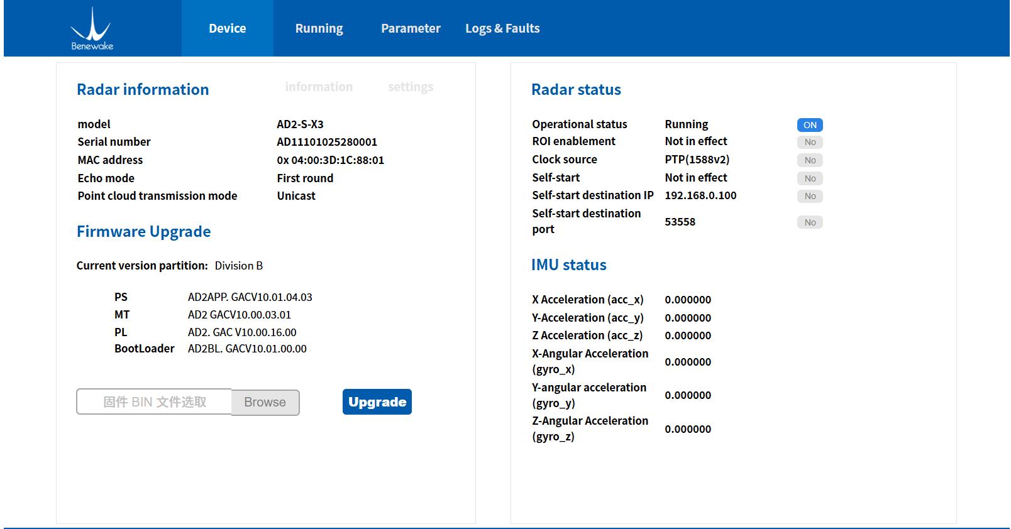Image resolution: width=1011 pixels, height=529 pixels.
Task: Click X Acceleration (acc_x) value
Action: 688,300
